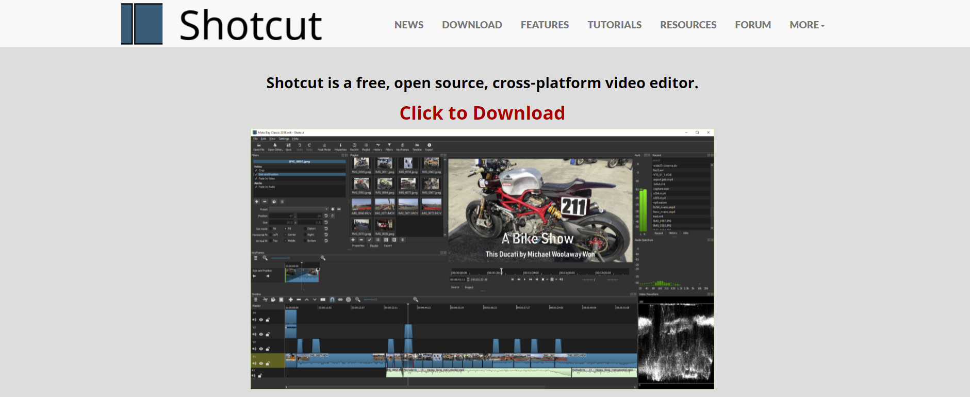Open the NEWS page
Image resolution: width=970 pixels, height=397 pixels.
tap(409, 25)
